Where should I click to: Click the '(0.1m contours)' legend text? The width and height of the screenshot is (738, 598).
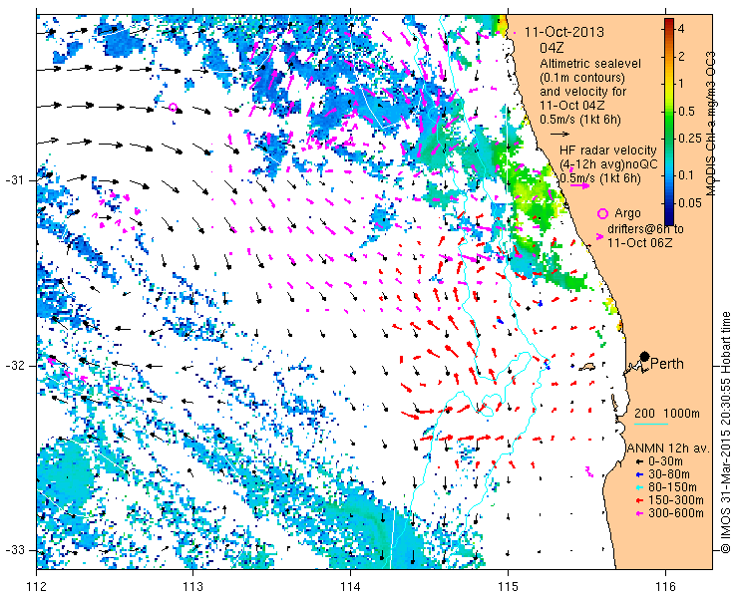coord(582,77)
